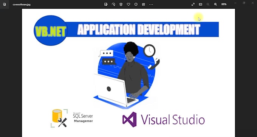
Task: Rotate the image with the rotate icon
Action: [113, 5]
